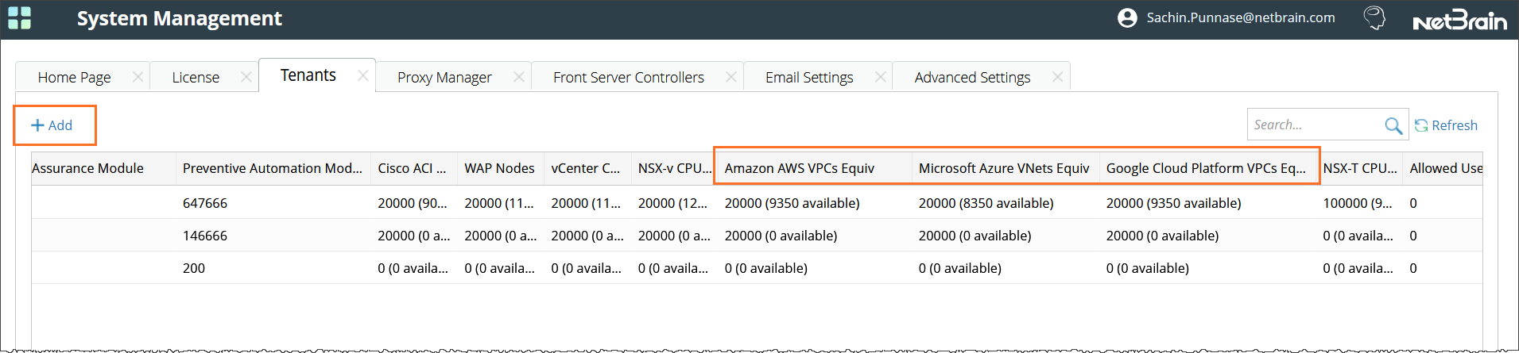This screenshot has height=353, width=1519.
Task: Refresh the tenants list
Action: coord(1446,125)
